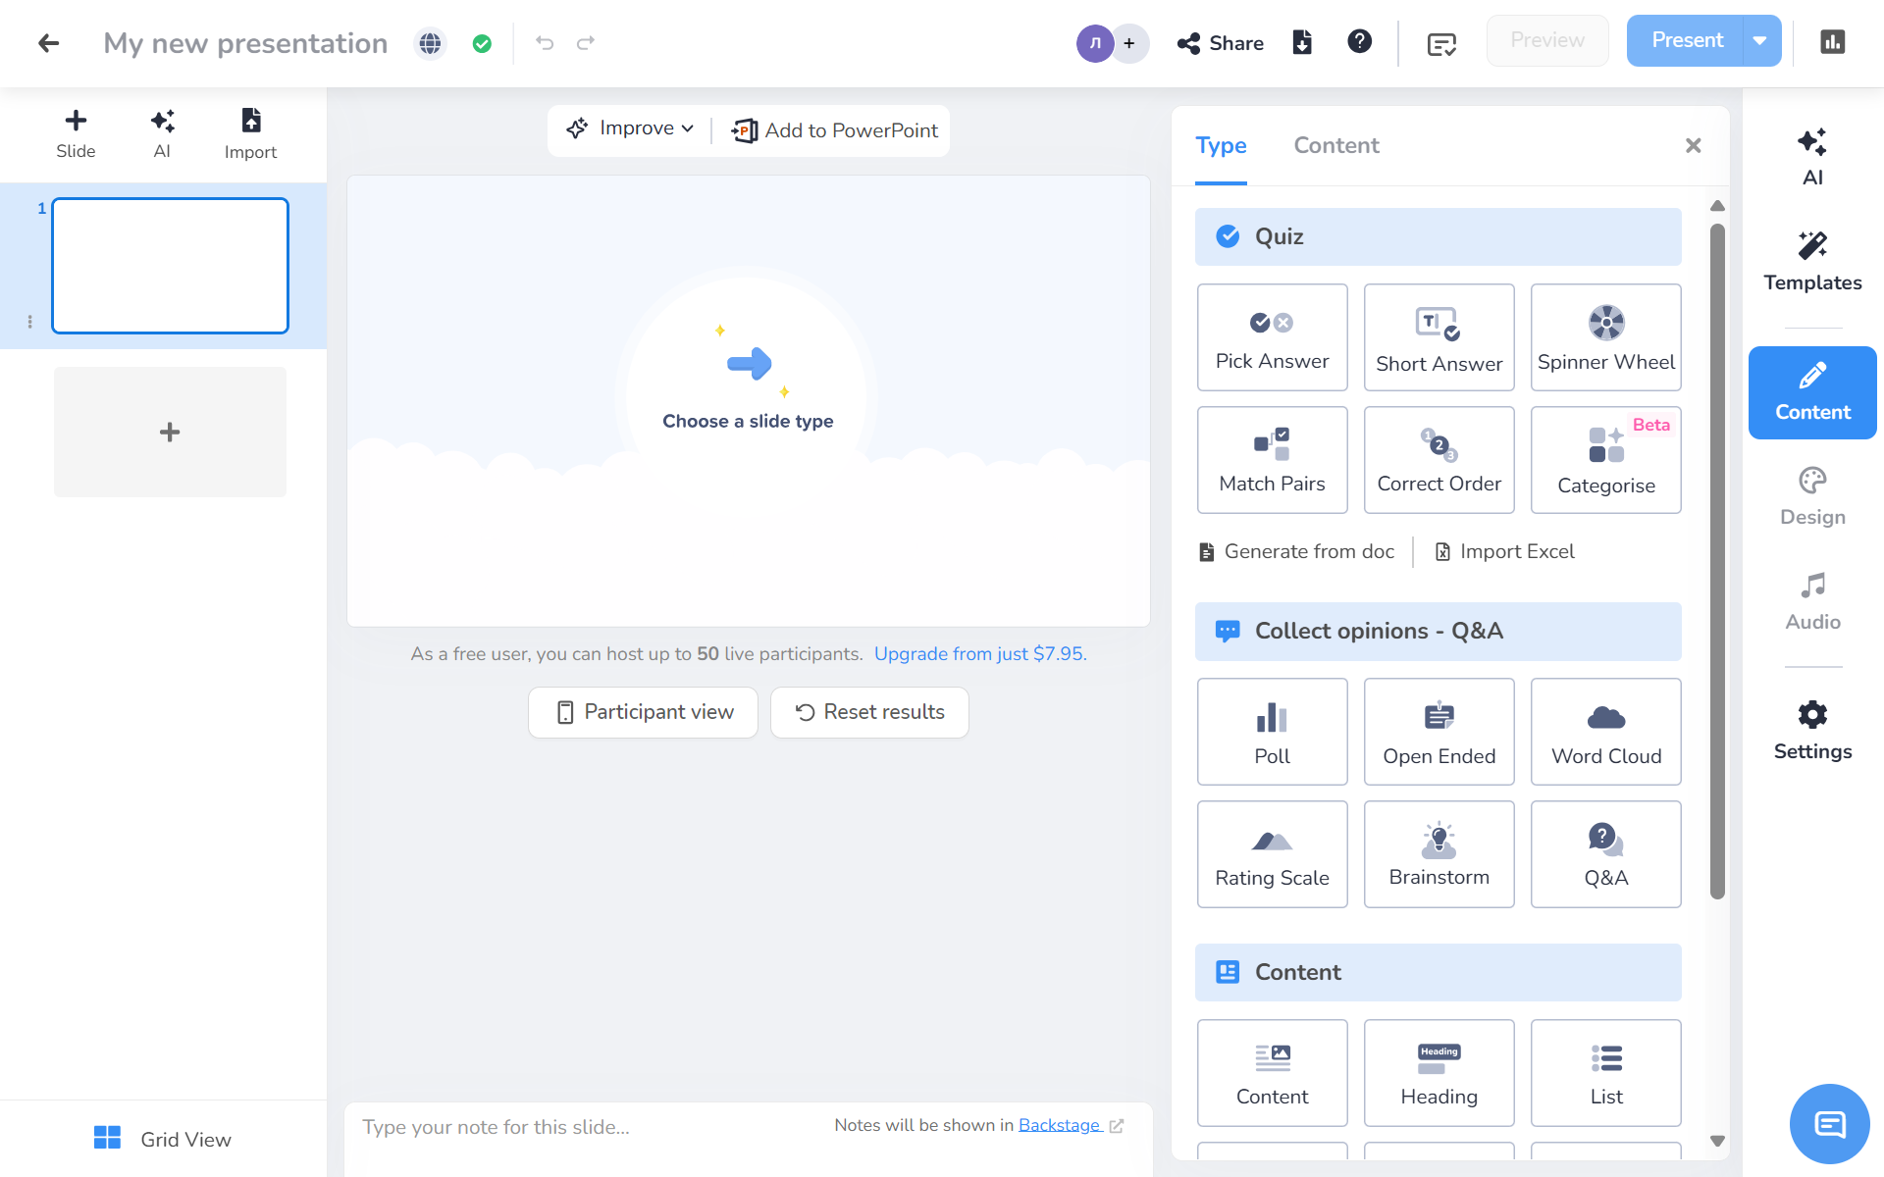The width and height of the screenshot is (1884, 1177).
Task: Choose the Content slide type card
Action: coord(1272,1073)
